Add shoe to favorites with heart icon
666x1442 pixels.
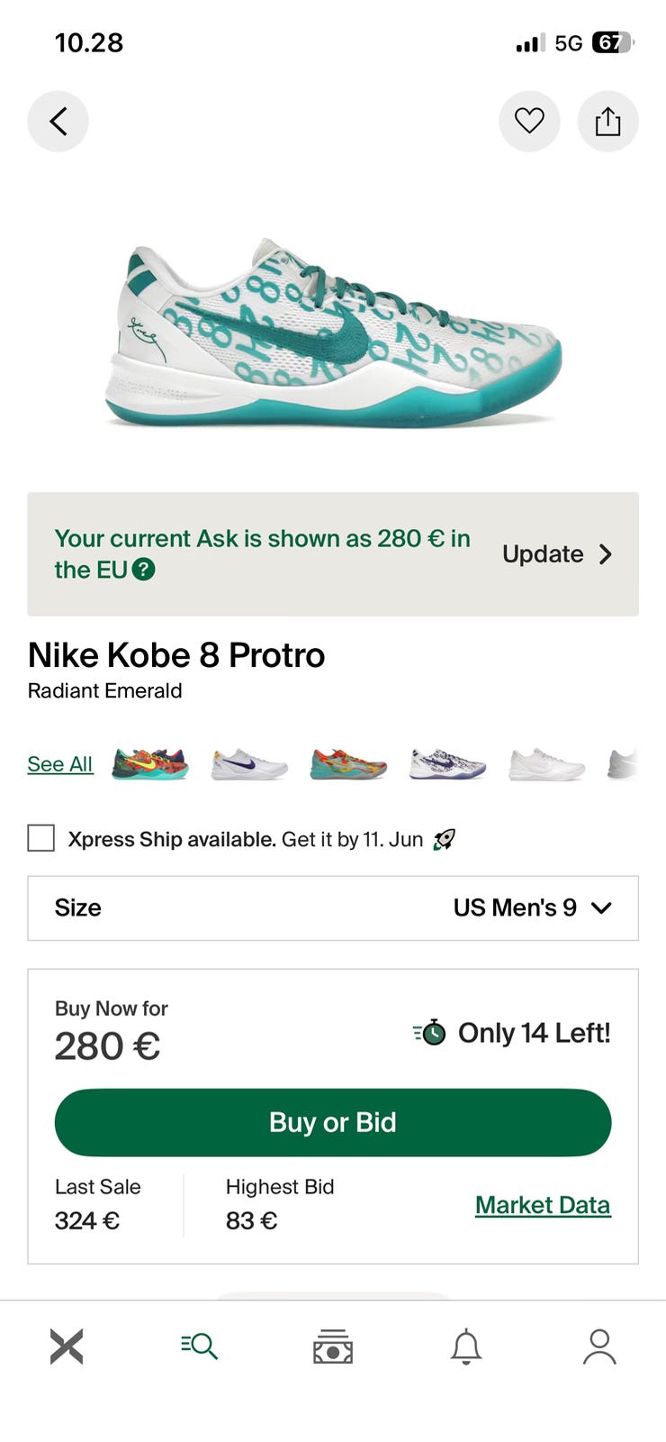[x=529, y=121]
